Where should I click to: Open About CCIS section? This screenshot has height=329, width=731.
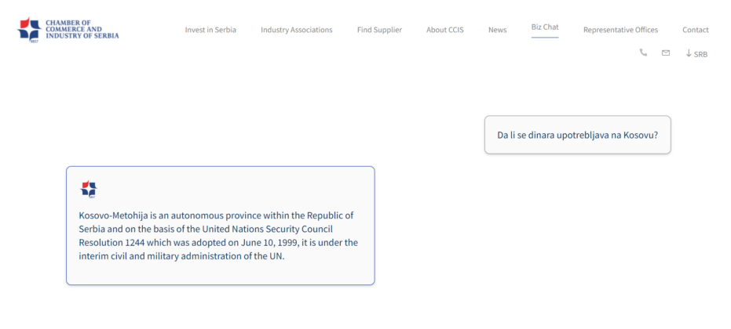pyautogui.click(x=444, y=30)
